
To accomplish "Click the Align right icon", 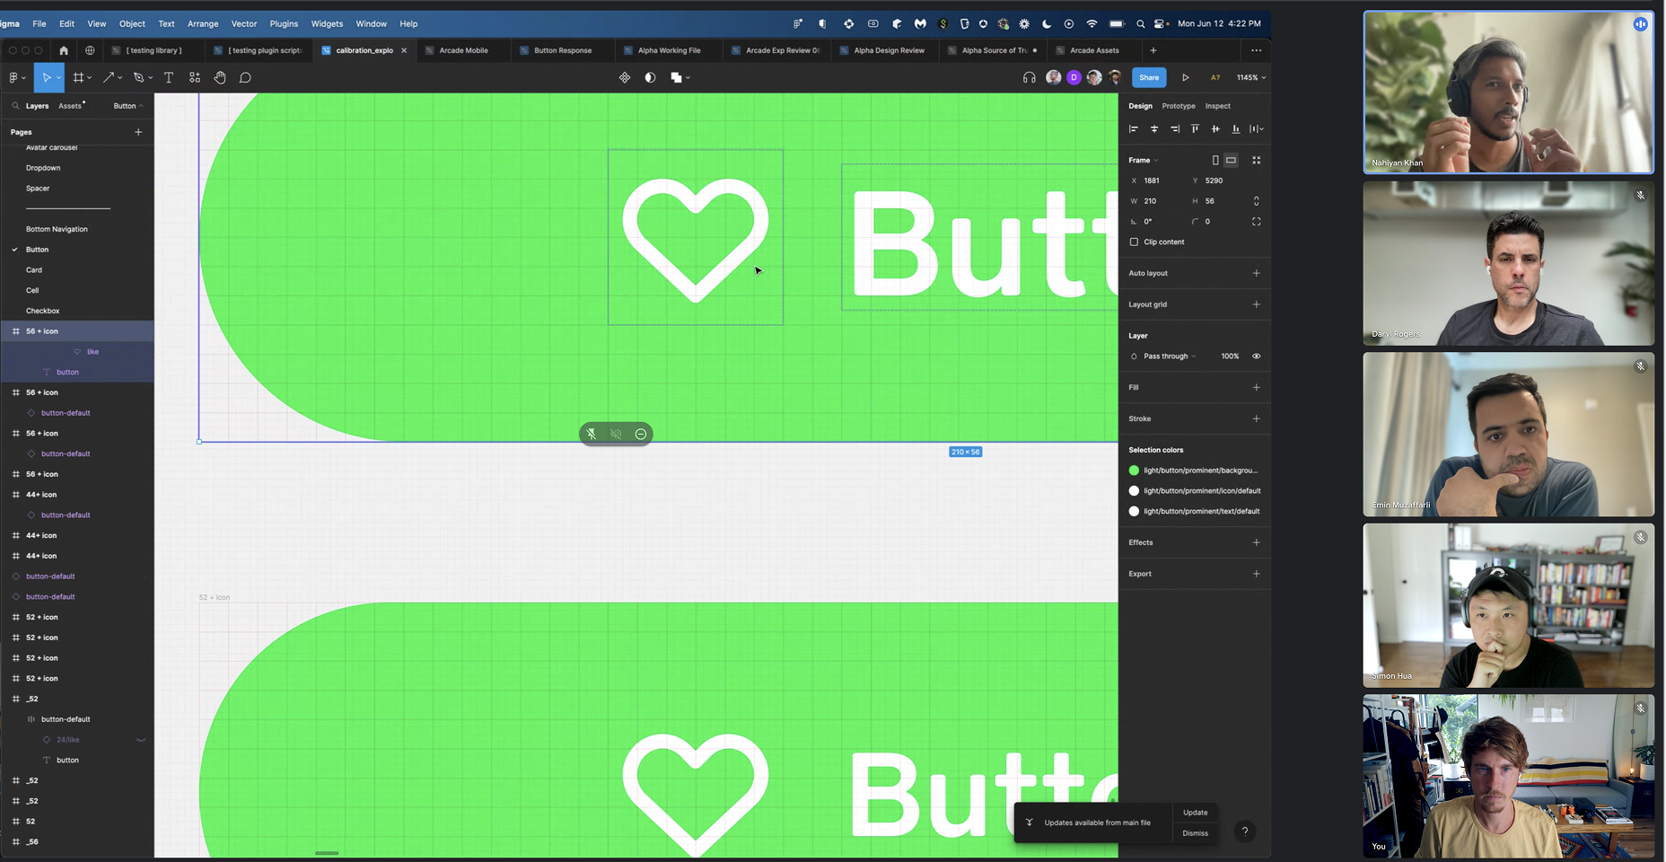I will tap(1175, 129).
